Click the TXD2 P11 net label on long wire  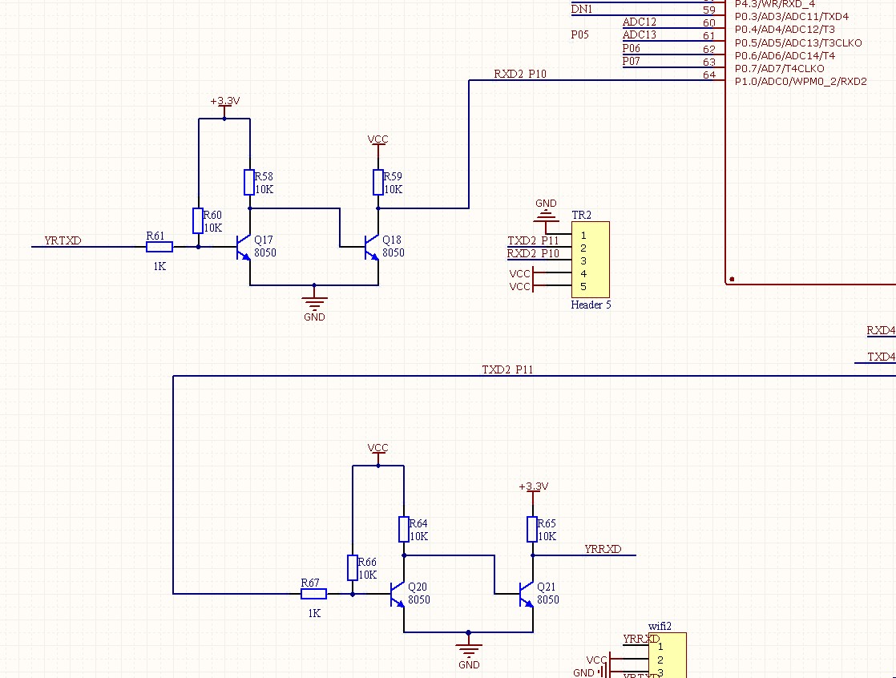(x=507, y=369)
